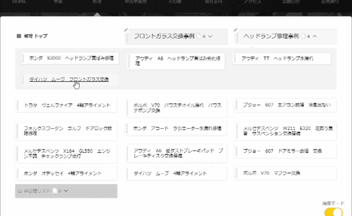The height and width of the screenshot is (216, 352).
Task: Click the pencil edit icon on ヘッドランプ修理事例
Action: [x=235, y=30]
